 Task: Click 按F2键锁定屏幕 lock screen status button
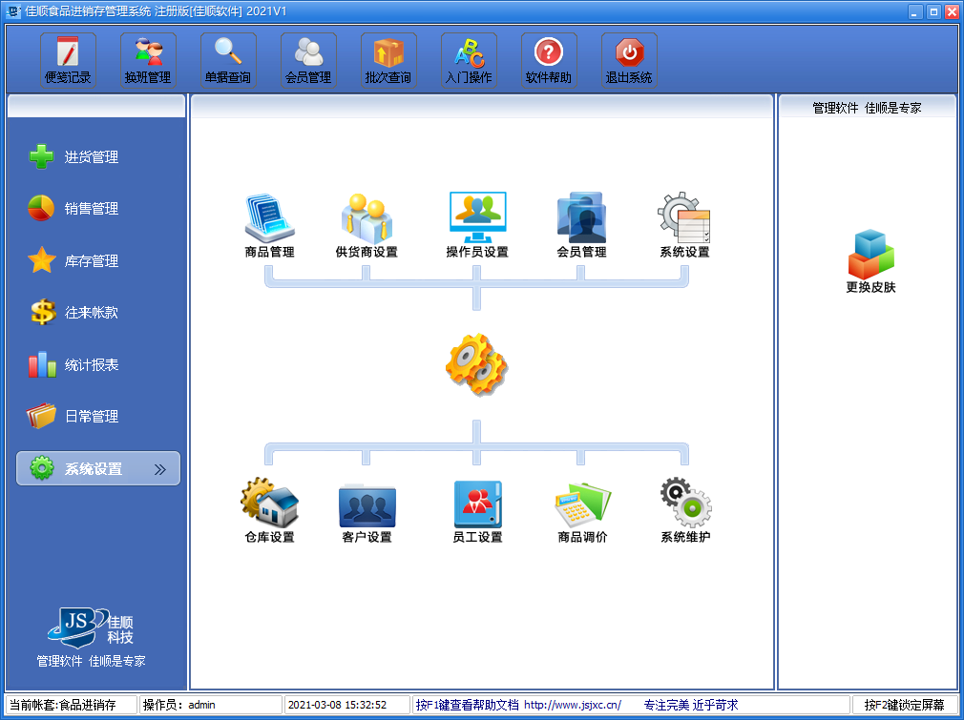click(x=904, y=705)
